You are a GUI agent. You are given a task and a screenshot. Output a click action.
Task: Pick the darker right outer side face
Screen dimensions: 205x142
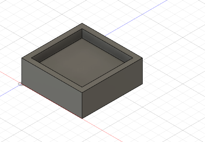[x=112, y=88]
